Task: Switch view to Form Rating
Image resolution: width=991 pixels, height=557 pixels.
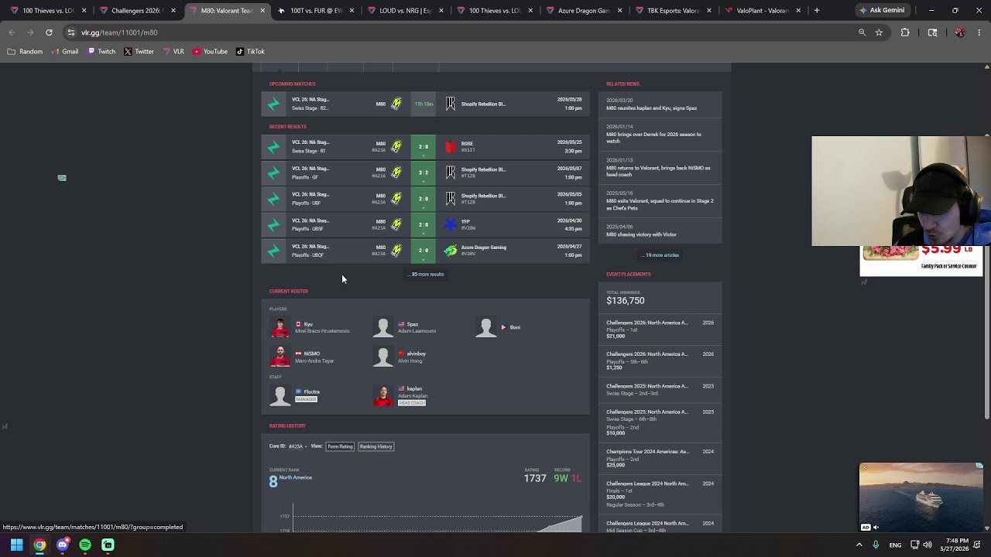Action: point(340,446)
